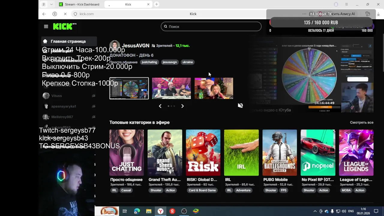Select the blonde woman stream thumbnail
The height and width of the screenshot is (216, 384).
point(214,88)
